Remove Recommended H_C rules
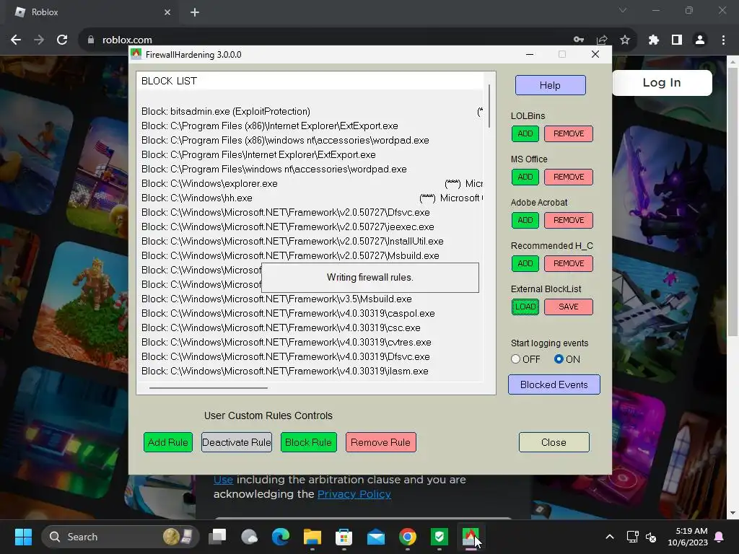 pos(569,264)
